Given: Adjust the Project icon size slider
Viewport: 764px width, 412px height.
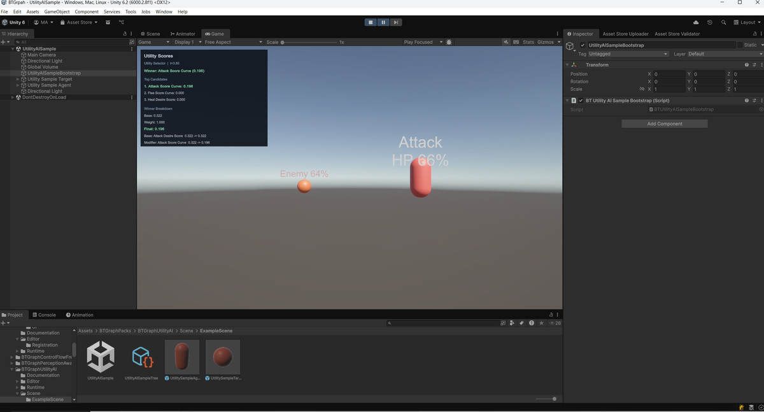Looking at the screenshot, I should point(546,399).
